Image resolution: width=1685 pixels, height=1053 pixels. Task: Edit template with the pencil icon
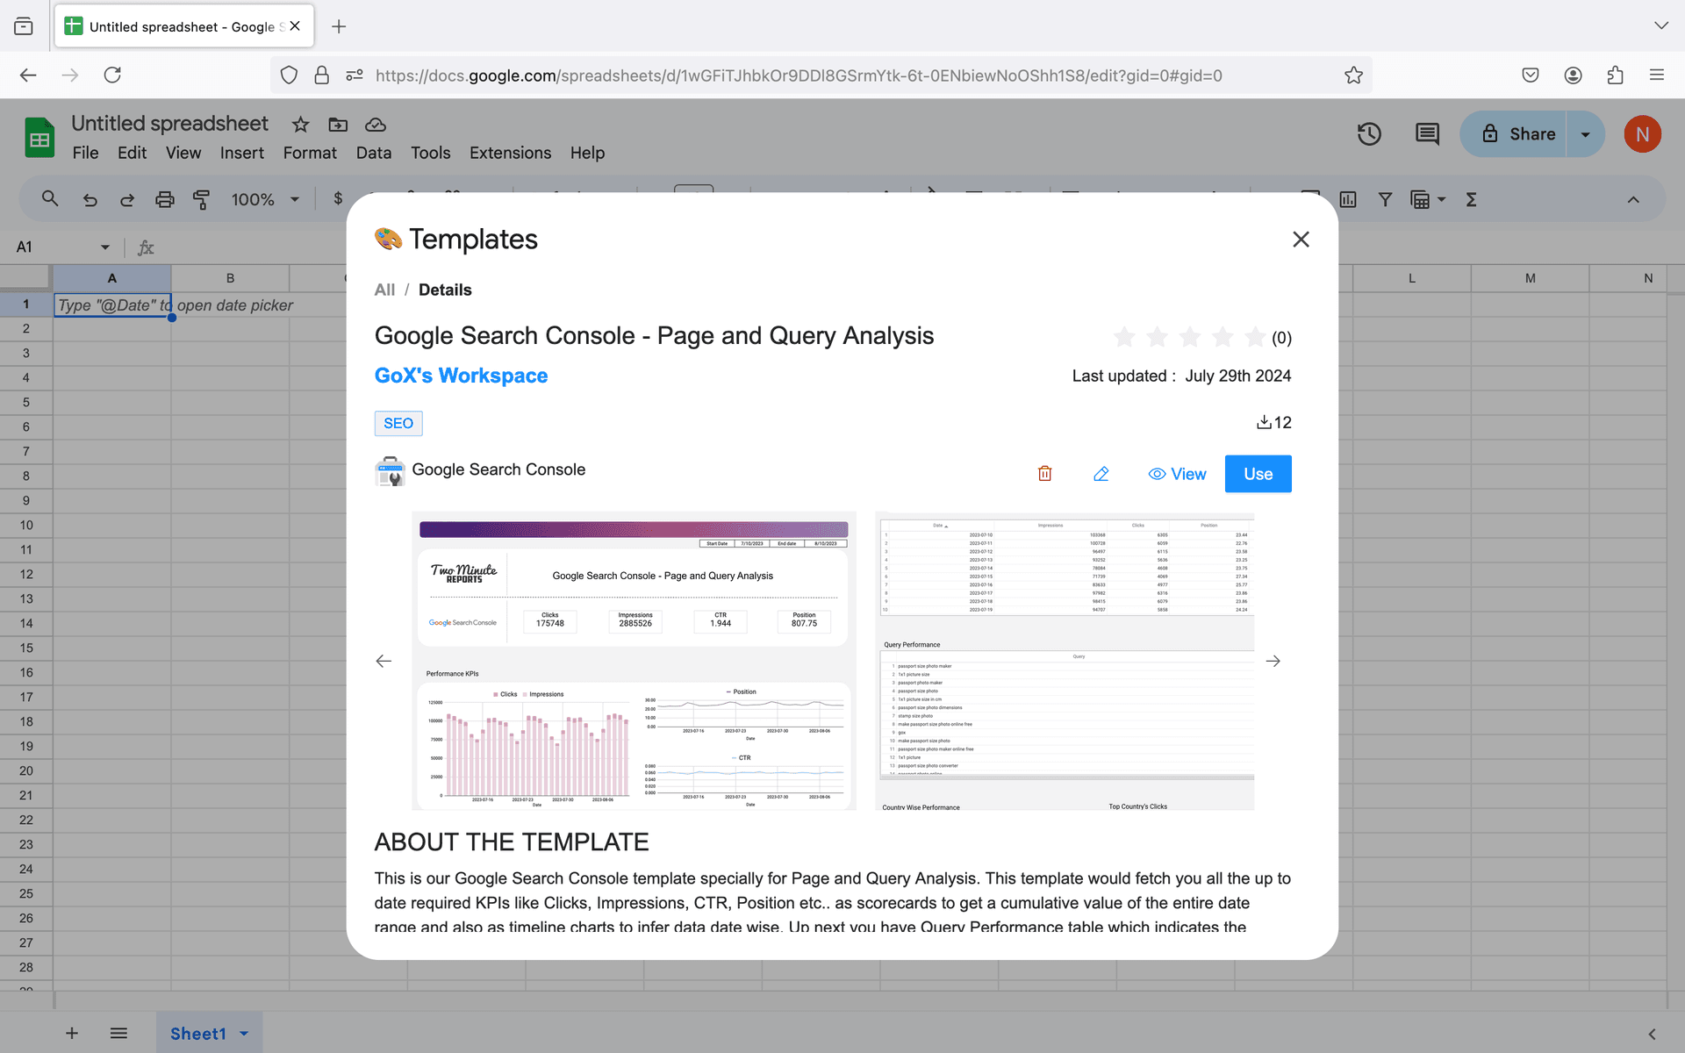click(1101, 474)
